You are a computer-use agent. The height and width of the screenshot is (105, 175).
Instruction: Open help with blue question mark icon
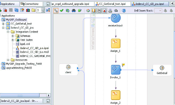[124, 11]
